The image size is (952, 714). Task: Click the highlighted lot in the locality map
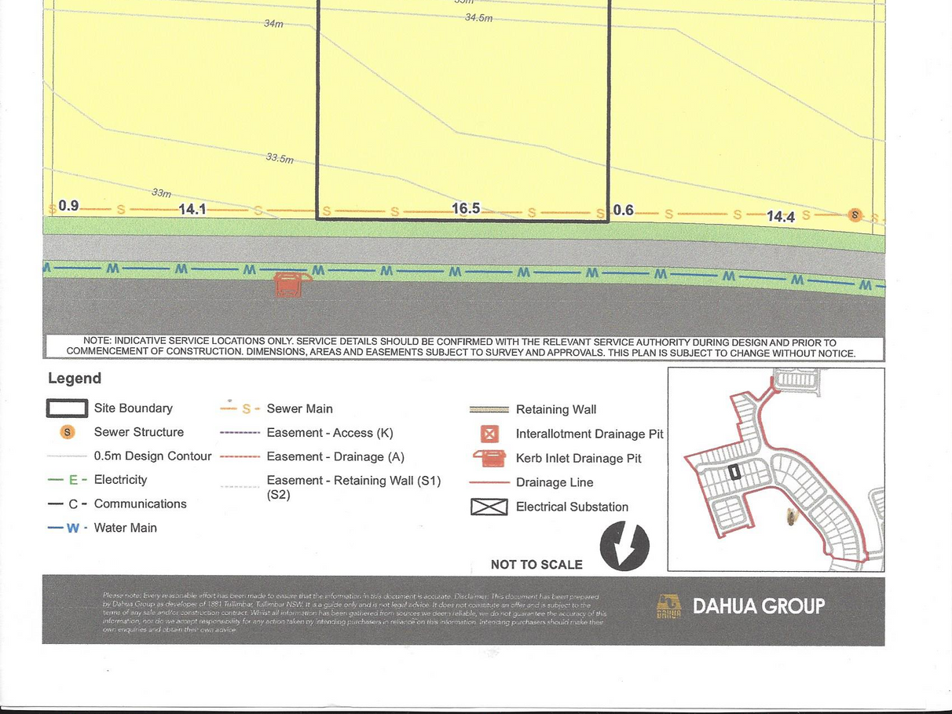[734, 471]
